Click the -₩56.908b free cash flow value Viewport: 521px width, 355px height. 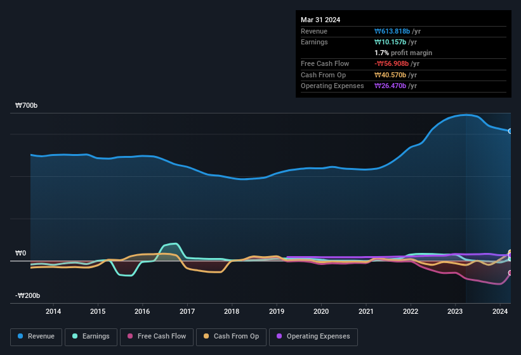392,63
